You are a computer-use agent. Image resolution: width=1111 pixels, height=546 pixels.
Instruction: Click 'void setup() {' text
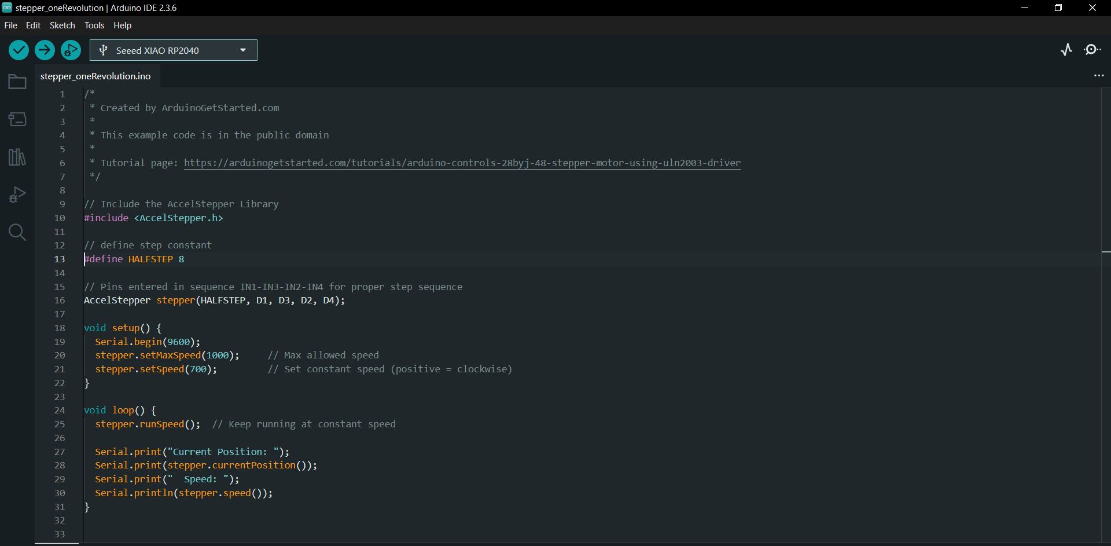pyautogui.click(x=123, y=328)
